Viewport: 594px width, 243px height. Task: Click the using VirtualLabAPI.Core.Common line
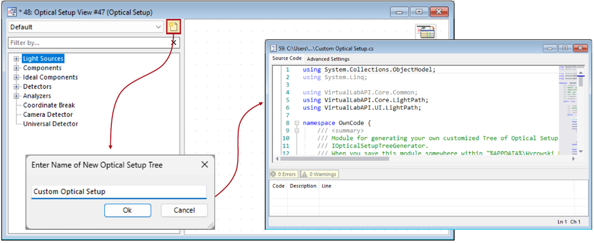(x=360, y=92)
